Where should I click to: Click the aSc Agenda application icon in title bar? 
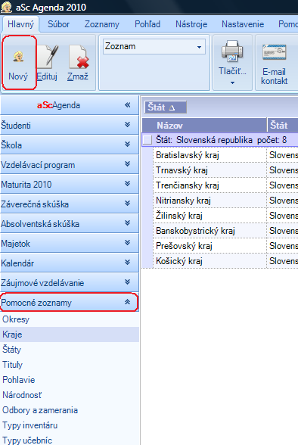[x=6, y=7]
